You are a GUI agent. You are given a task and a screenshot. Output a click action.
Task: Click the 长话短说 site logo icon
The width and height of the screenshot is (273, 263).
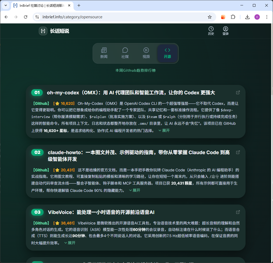coord(43,31)
